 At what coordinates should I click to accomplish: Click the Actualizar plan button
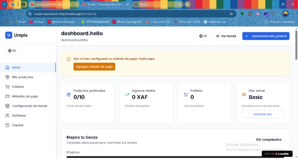[x=263, y=114]
